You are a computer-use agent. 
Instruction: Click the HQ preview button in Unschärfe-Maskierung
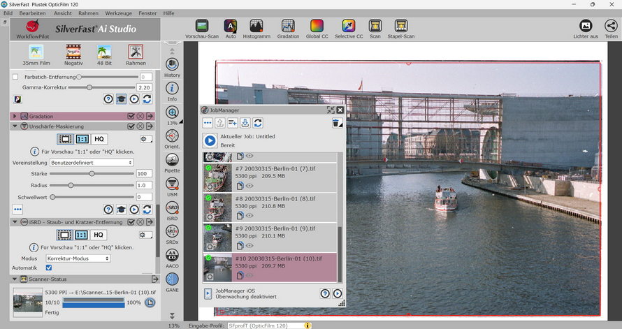[100, 139]
